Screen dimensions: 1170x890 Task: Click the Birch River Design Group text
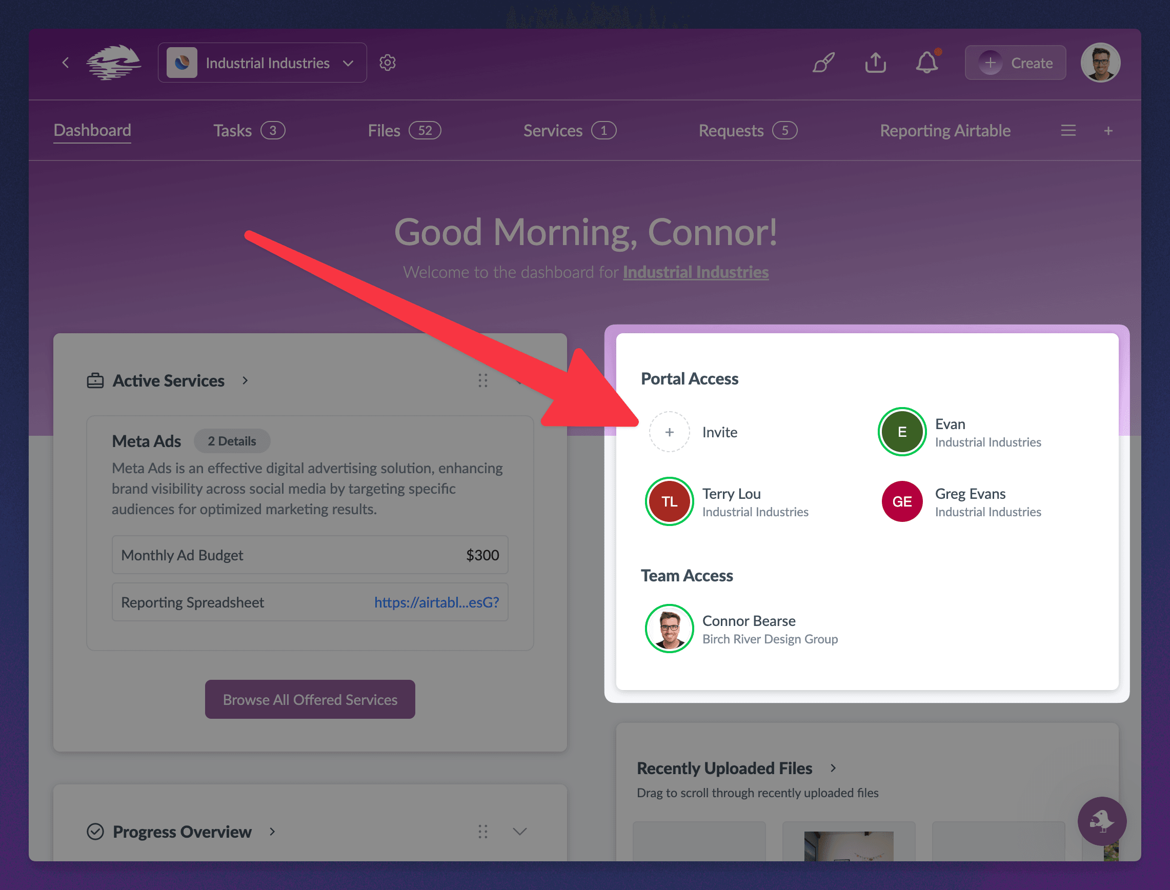pyautogui.click(x=770, y=639)
